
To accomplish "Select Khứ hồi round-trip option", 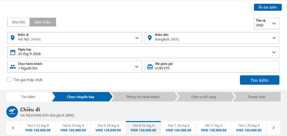I will 18,22.
